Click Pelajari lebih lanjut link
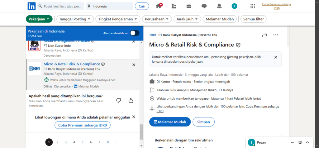 (x=247, y=98)
